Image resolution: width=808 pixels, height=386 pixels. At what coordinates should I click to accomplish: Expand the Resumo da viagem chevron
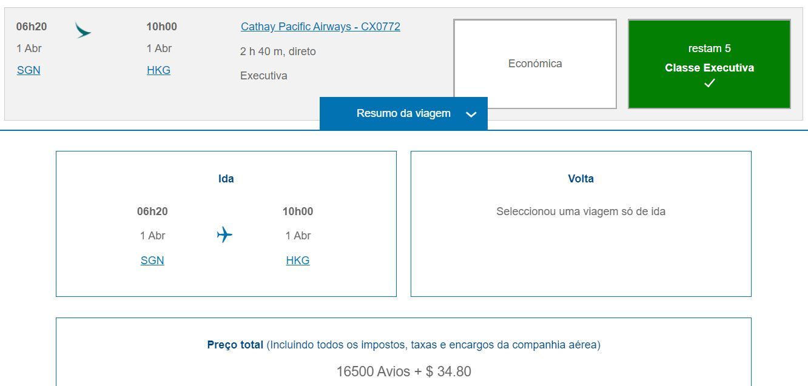click(471, 114)
